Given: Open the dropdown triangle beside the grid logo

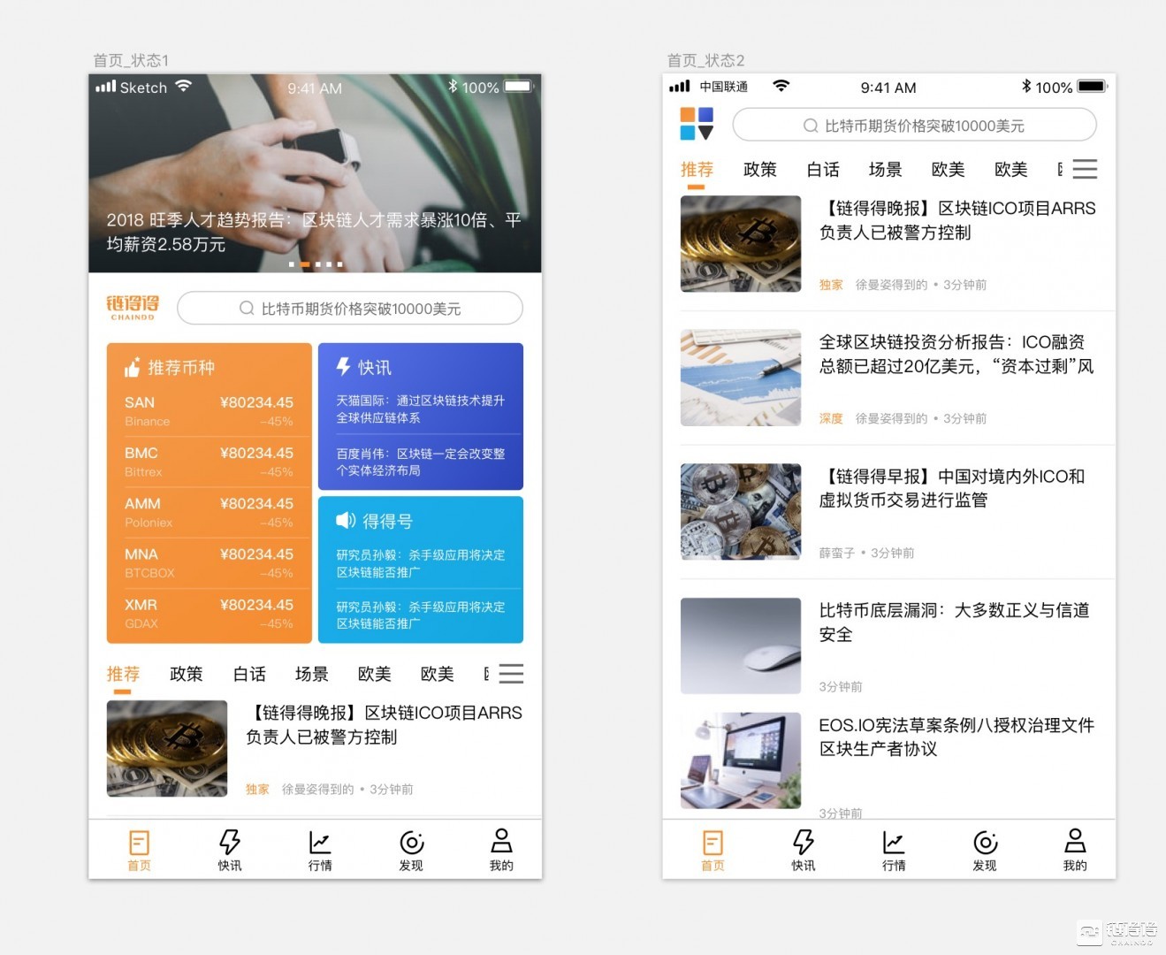Looking at the screenshot, I should click(707, 134).
